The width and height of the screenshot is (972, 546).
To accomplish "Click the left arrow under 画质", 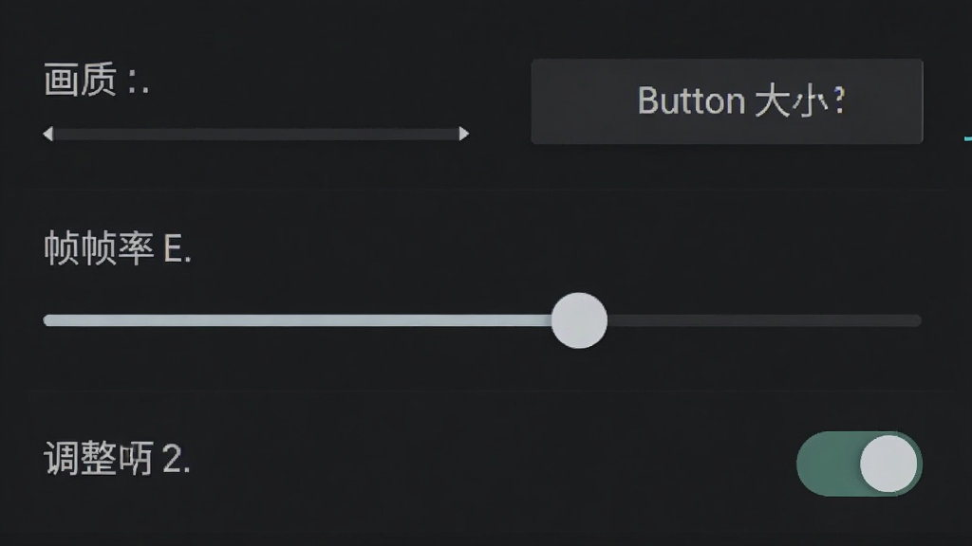I will pyautogui.click(x=48, y=134).
